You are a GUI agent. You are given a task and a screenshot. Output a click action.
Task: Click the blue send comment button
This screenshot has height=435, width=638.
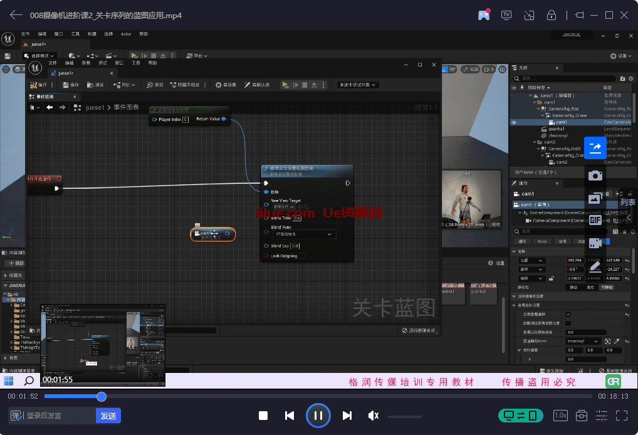coord(108,416)
